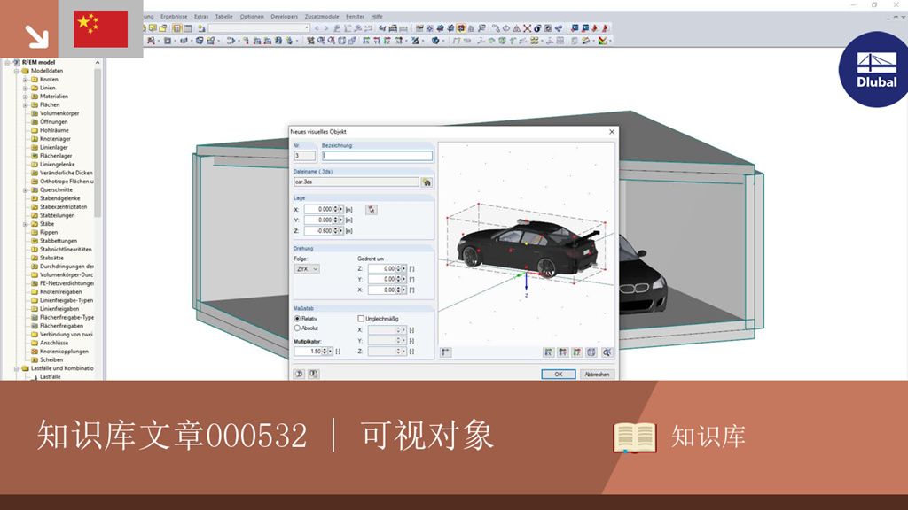Viewport: 908px width, 510px height.
Task: Select Stabendgelenke in the navigator tree
Action: 59,198
